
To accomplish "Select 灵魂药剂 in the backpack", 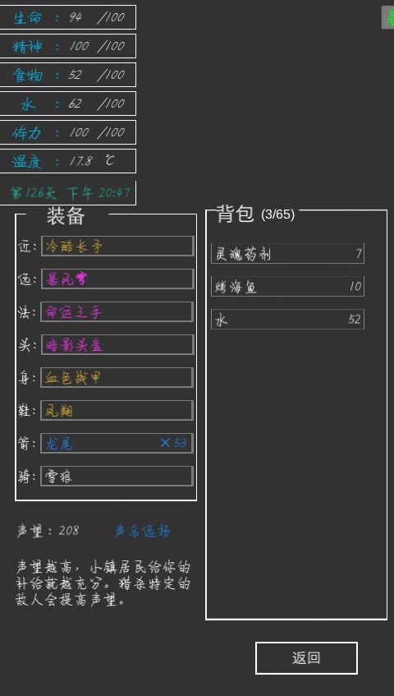I will (x=287, y=253).
